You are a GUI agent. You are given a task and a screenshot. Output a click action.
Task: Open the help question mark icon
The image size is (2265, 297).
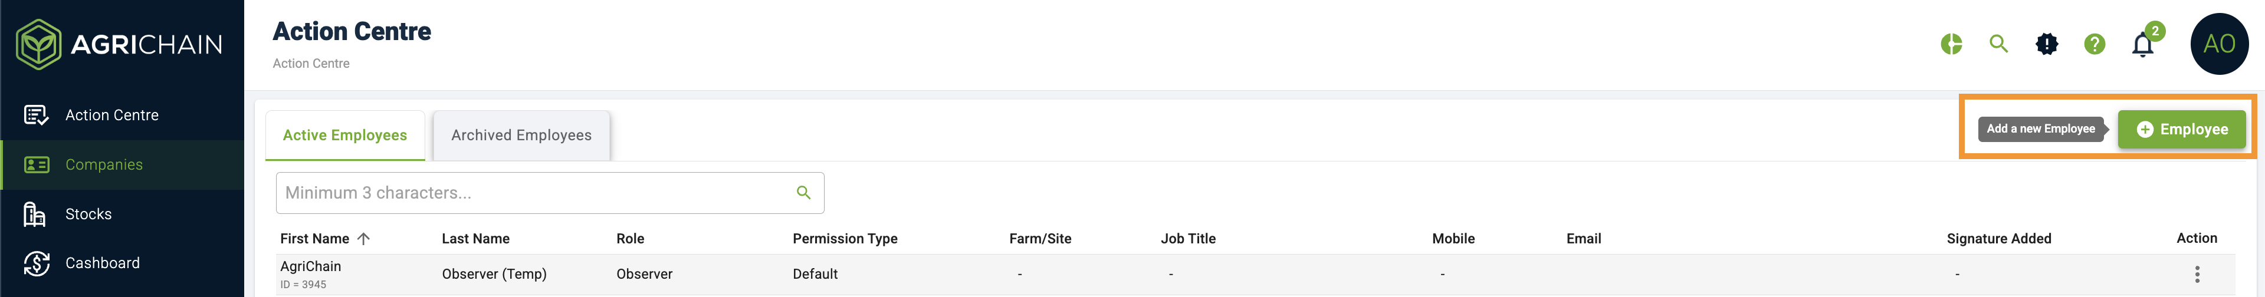pyautogui.click(x=2095, y=44)
